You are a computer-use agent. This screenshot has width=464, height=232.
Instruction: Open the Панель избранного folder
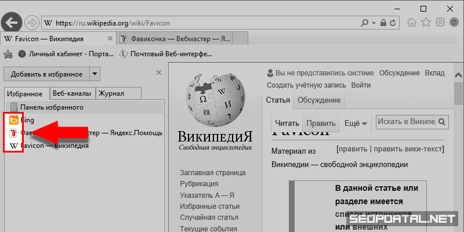(52, 107)
